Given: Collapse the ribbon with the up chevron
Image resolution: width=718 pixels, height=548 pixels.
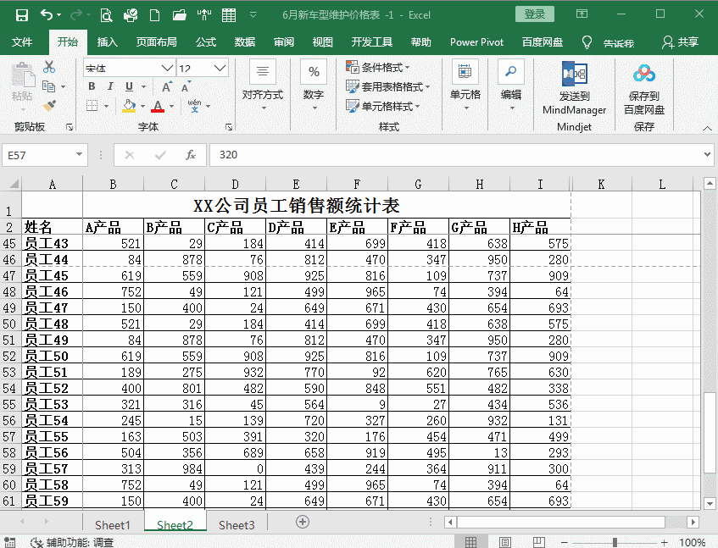Looking at the screenshot, I should 708,129.
